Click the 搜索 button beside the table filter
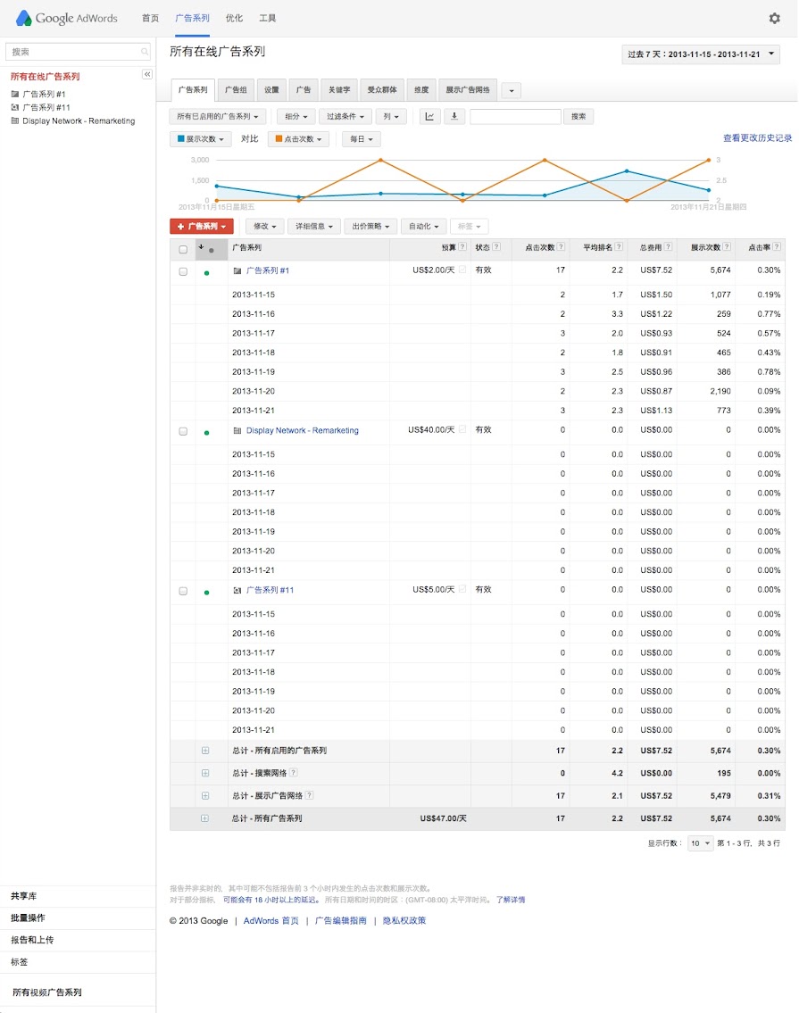 coord(578,116)
